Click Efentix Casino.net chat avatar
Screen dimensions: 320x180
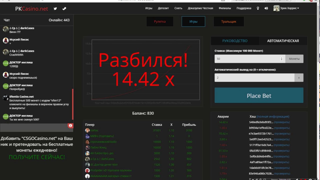[5, 98]
